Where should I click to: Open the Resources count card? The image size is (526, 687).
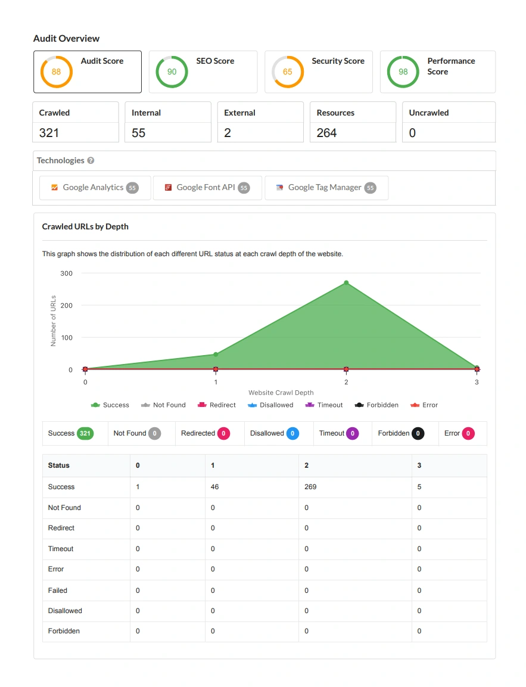(353, 122)
